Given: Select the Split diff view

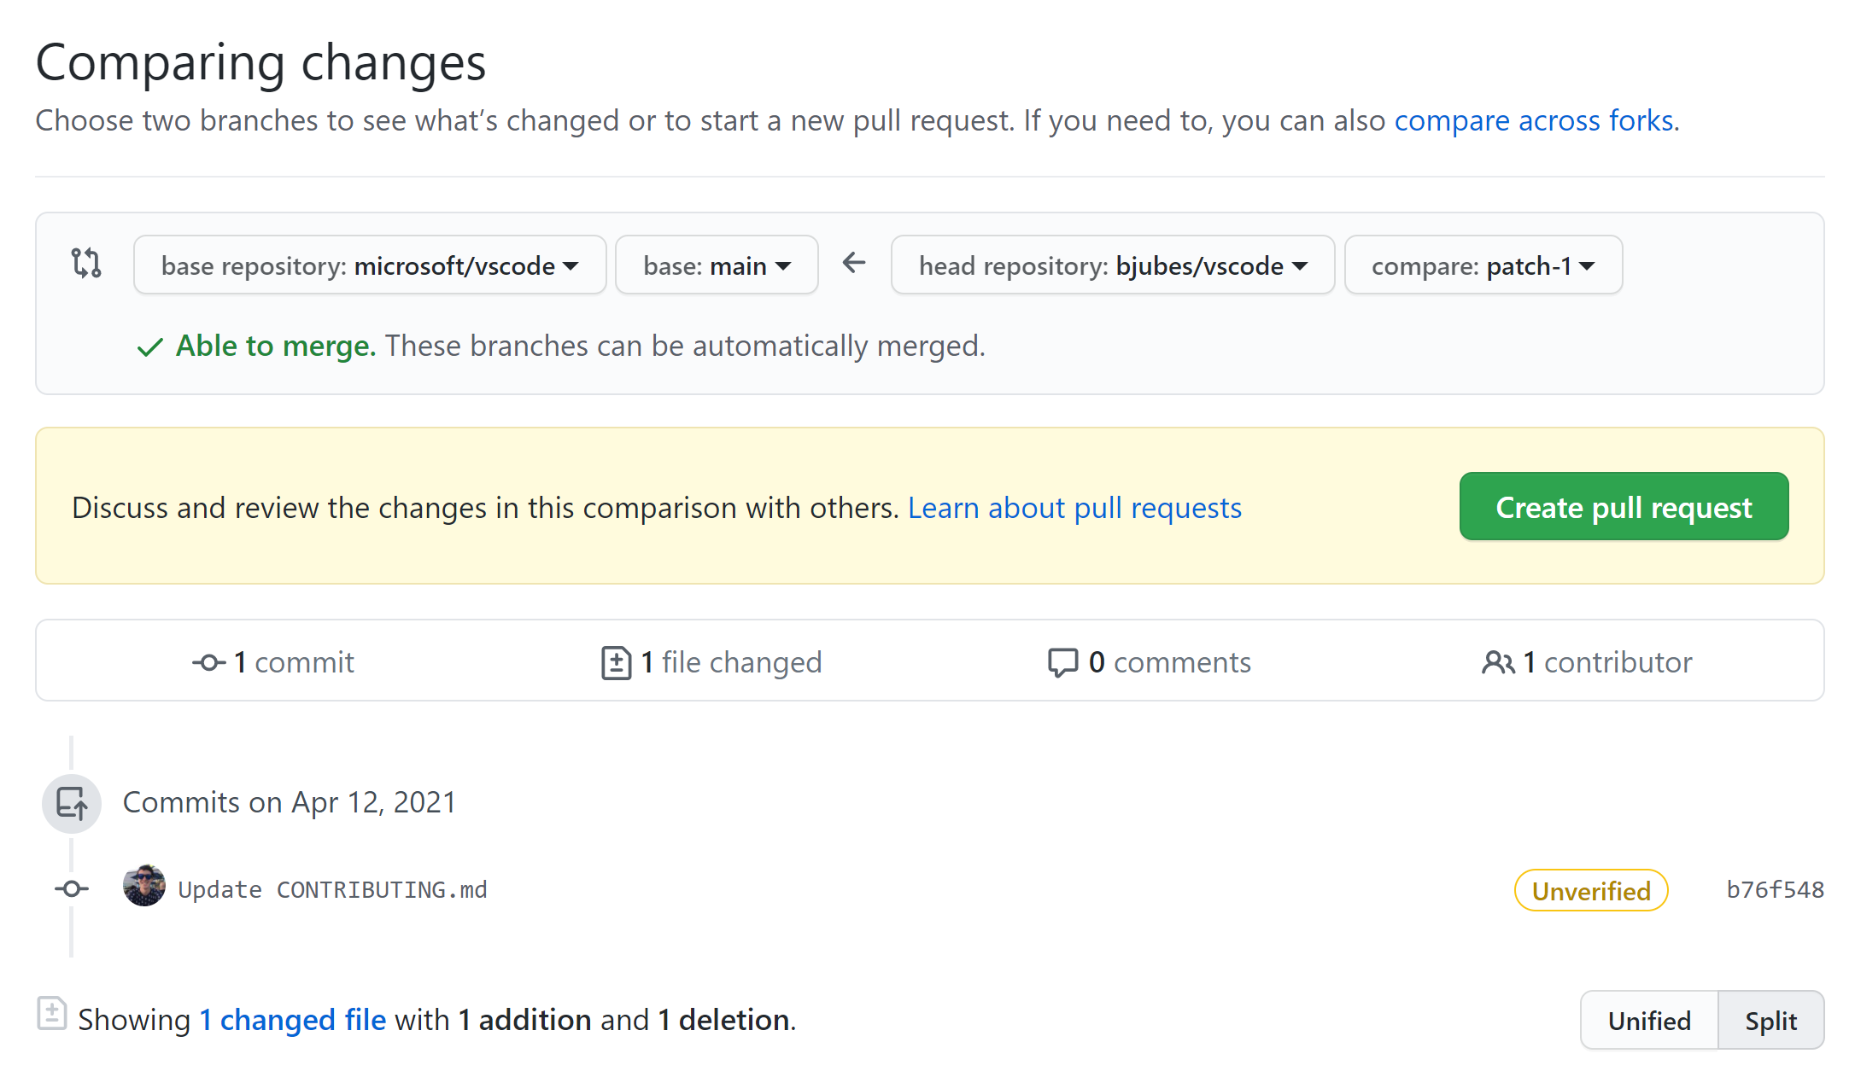Looking at the screenshot, I should [x=1770, y=1020].
